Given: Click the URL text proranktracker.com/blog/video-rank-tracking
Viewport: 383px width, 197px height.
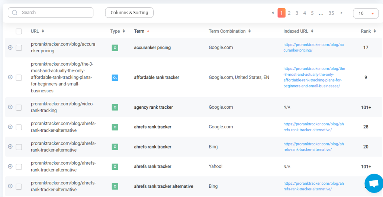Looking at the screenshot, I should (62, 107).
